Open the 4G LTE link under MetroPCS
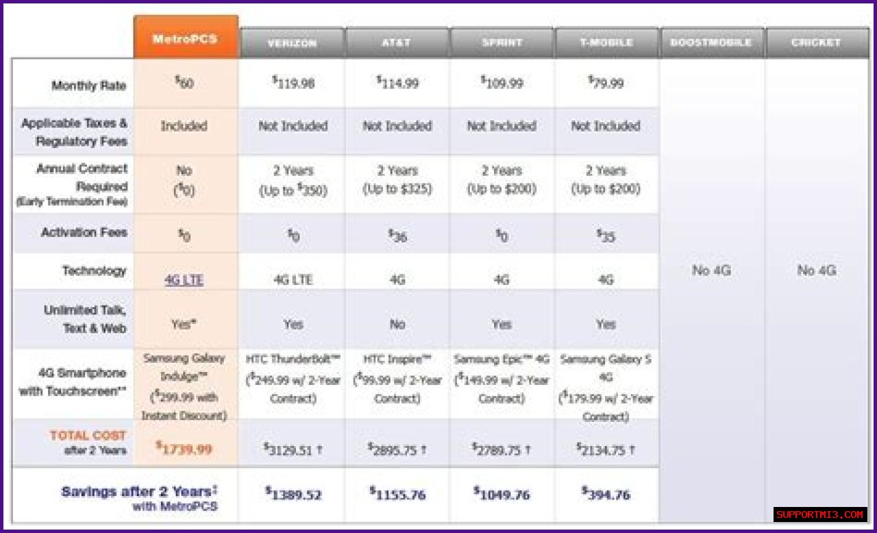The image size is (877, 533). point(184,280)
